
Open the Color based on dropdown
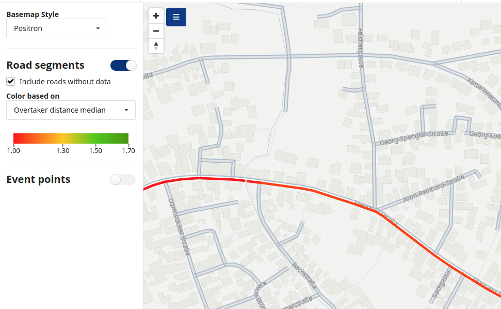point(71,110)
